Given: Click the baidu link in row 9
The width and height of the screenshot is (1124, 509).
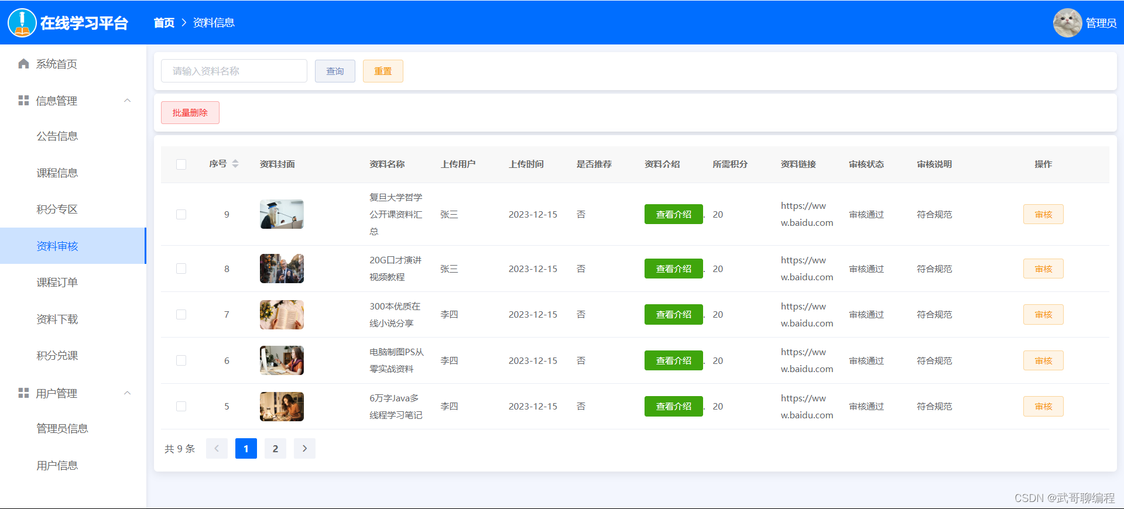Looking at the screenshot, I should pos(807,214).
